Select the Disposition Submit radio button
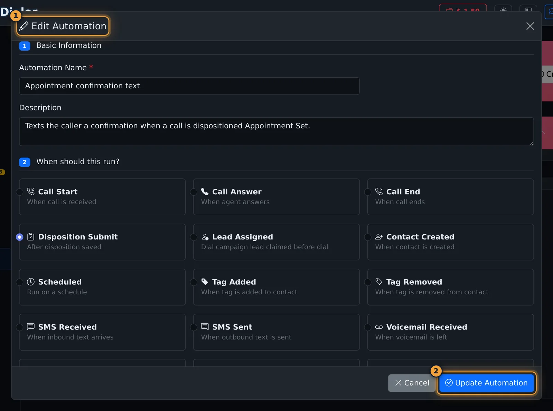Viewport: 553px width, 411px height. (20, 237)
